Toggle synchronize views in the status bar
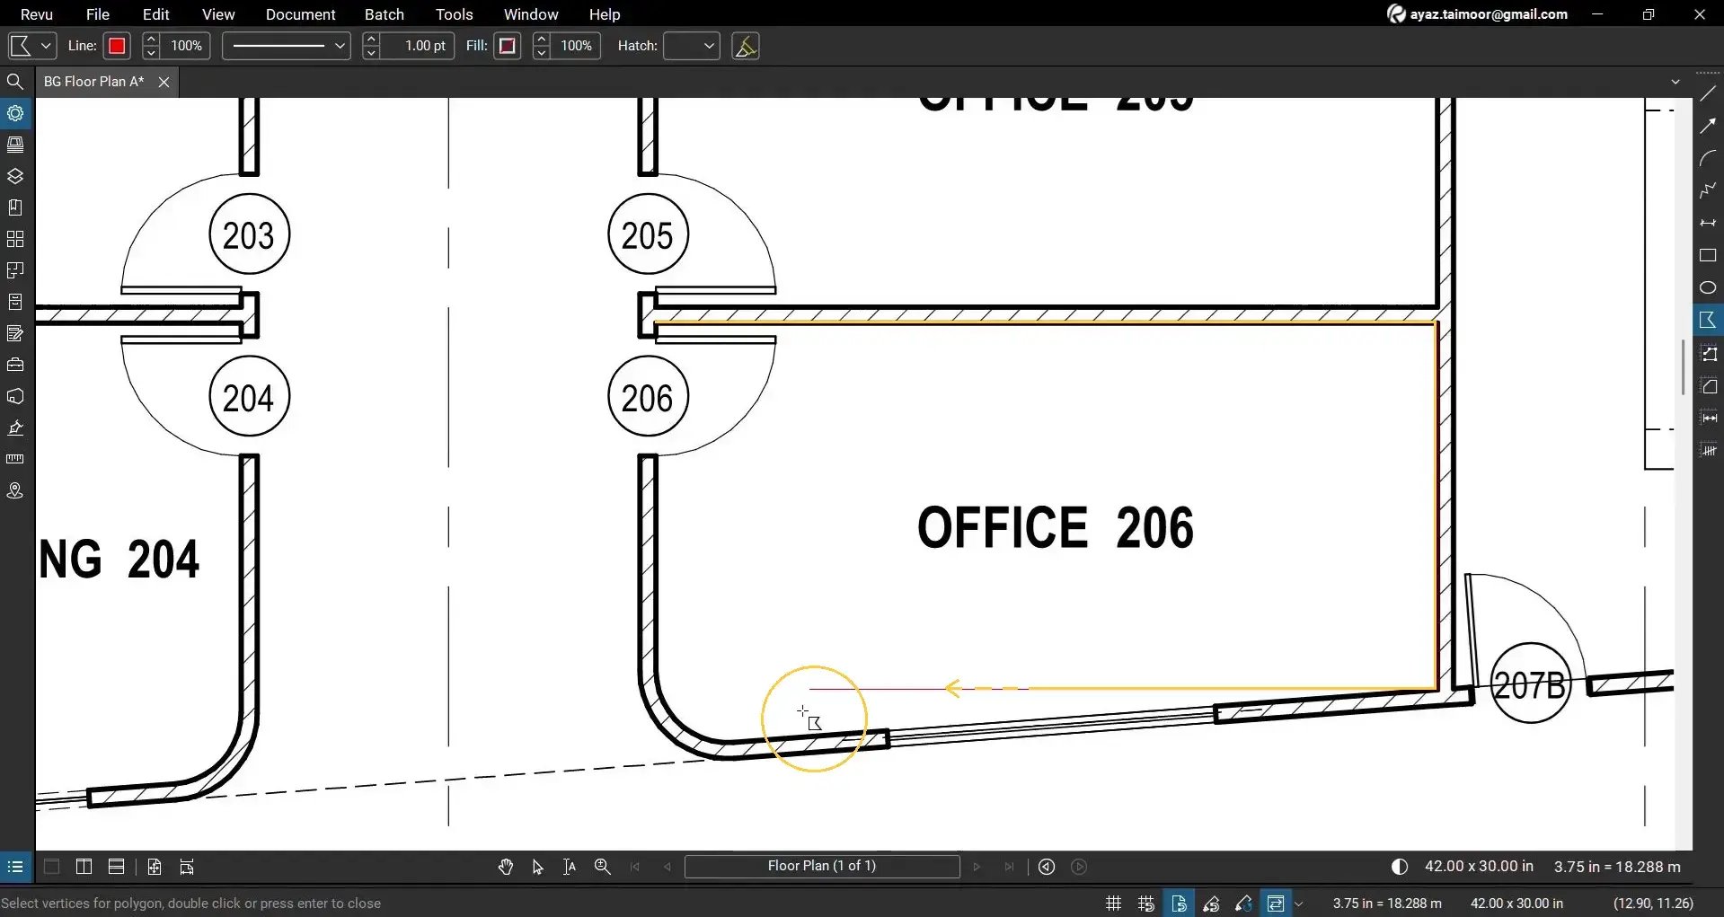Image resolution: width=1724 pixels, height=917 pixels. [1277, 903]
